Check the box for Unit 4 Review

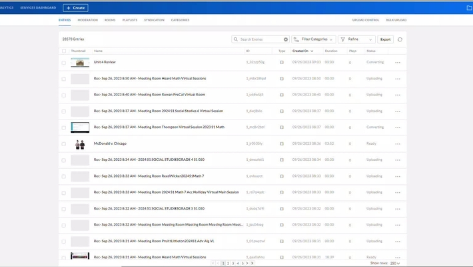(64, 63)
